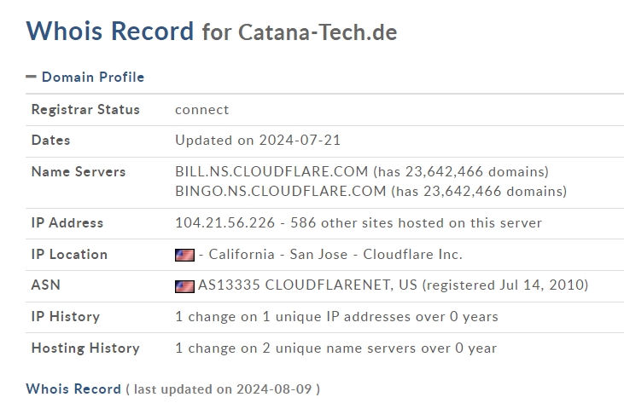Viewport: 624px width, 403px height.
Task: View 586 other sites hosted on this server
Action: (416, 222)
